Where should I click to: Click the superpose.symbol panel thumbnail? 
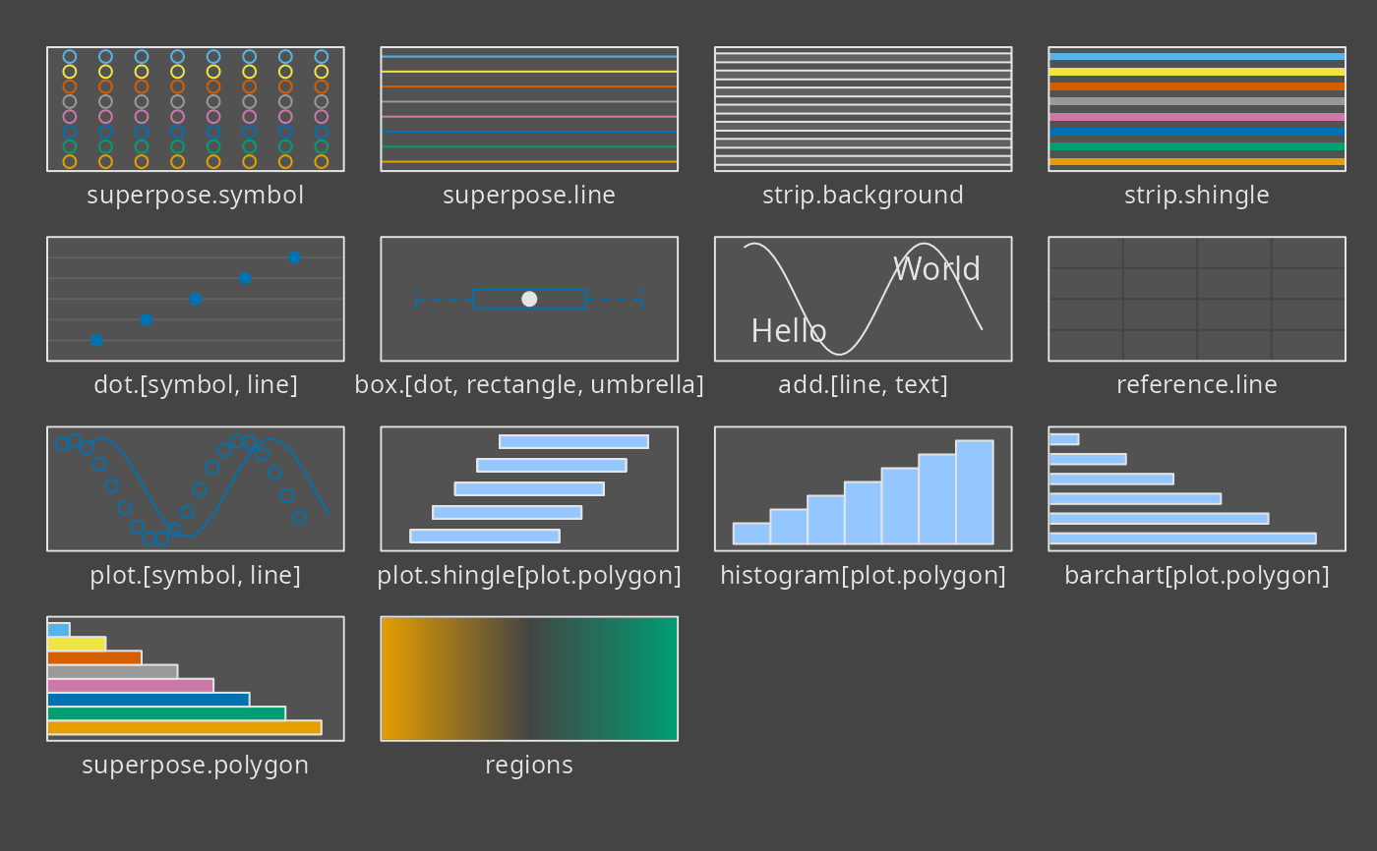coord(195,109)
